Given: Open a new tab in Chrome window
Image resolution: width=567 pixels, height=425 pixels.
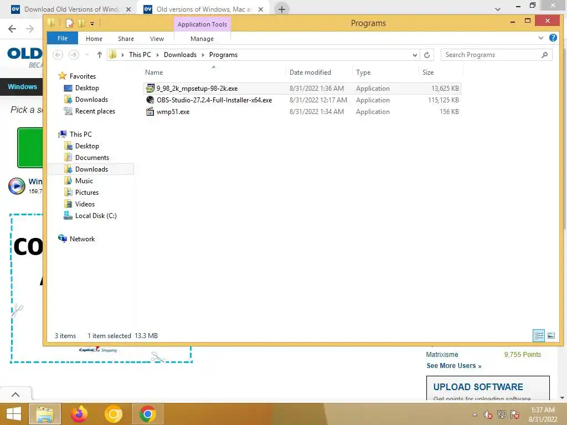Looking at the screenshot, I should (282, 9).
